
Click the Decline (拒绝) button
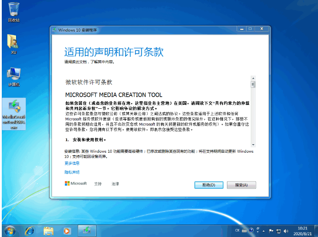(x=209, y=185)
